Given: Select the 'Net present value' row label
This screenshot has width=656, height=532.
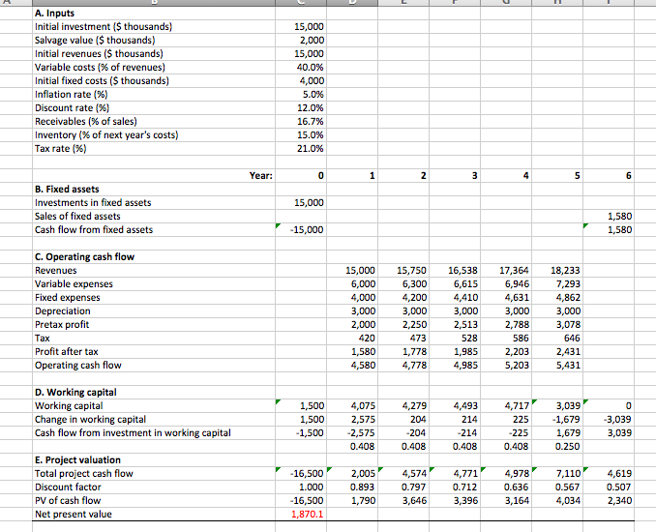Looking at the screenshot, I should pyautogui.click(x=74, y=514).
